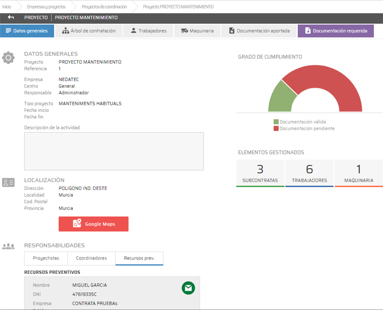383x310 pixels.
Task: Open location in Google Maps
Action: (x=93, y=224)
